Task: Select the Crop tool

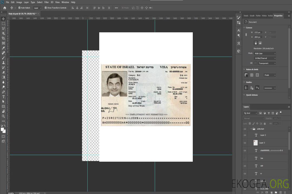Action: click(x=3, y=38)
